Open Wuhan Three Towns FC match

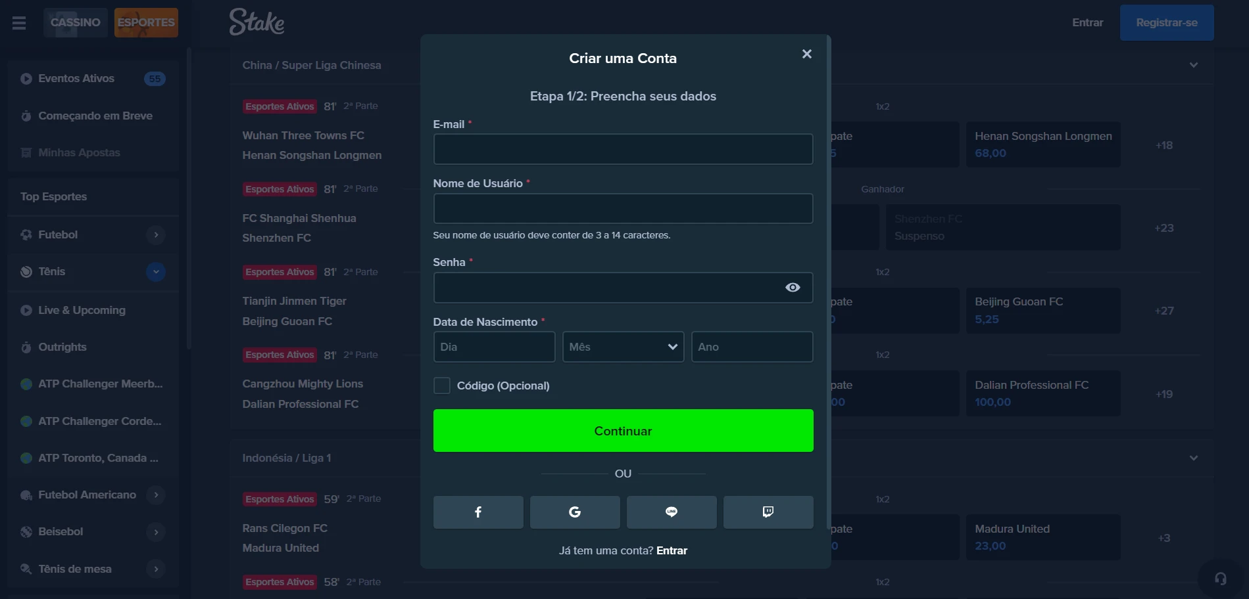pos(303,135)
